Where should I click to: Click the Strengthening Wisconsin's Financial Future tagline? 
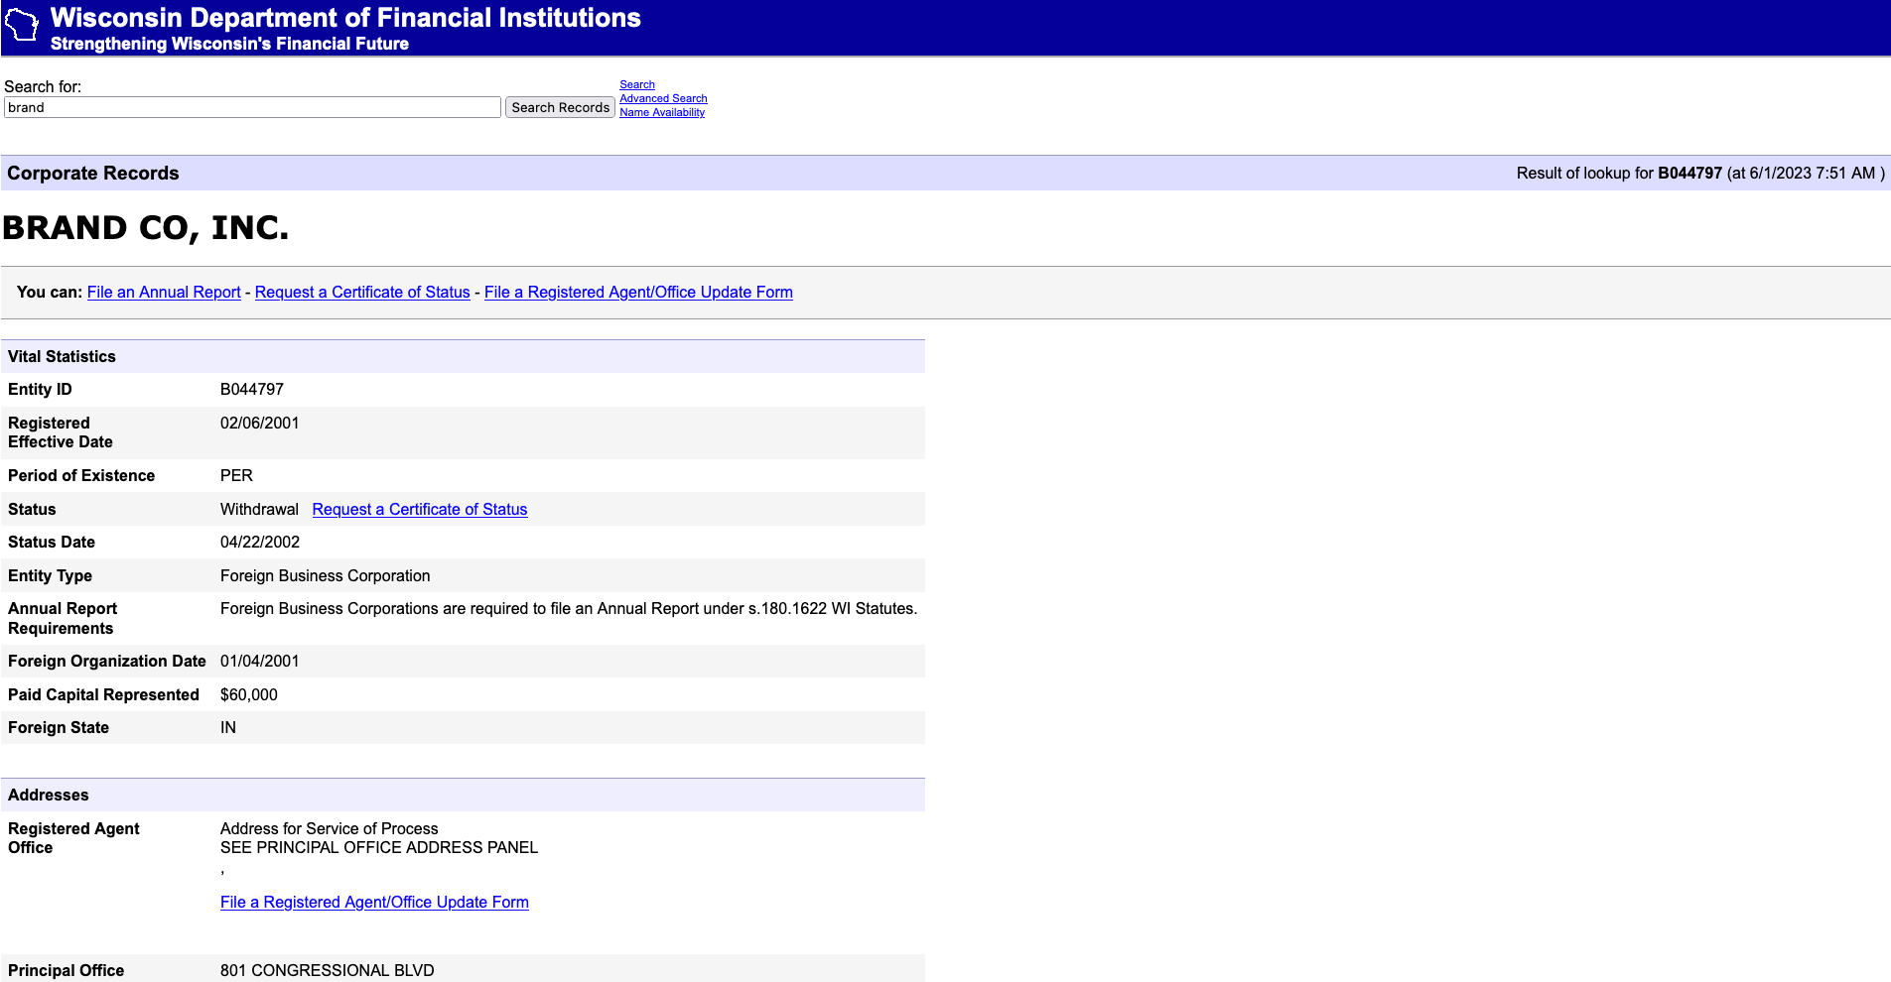click(229, 44)
